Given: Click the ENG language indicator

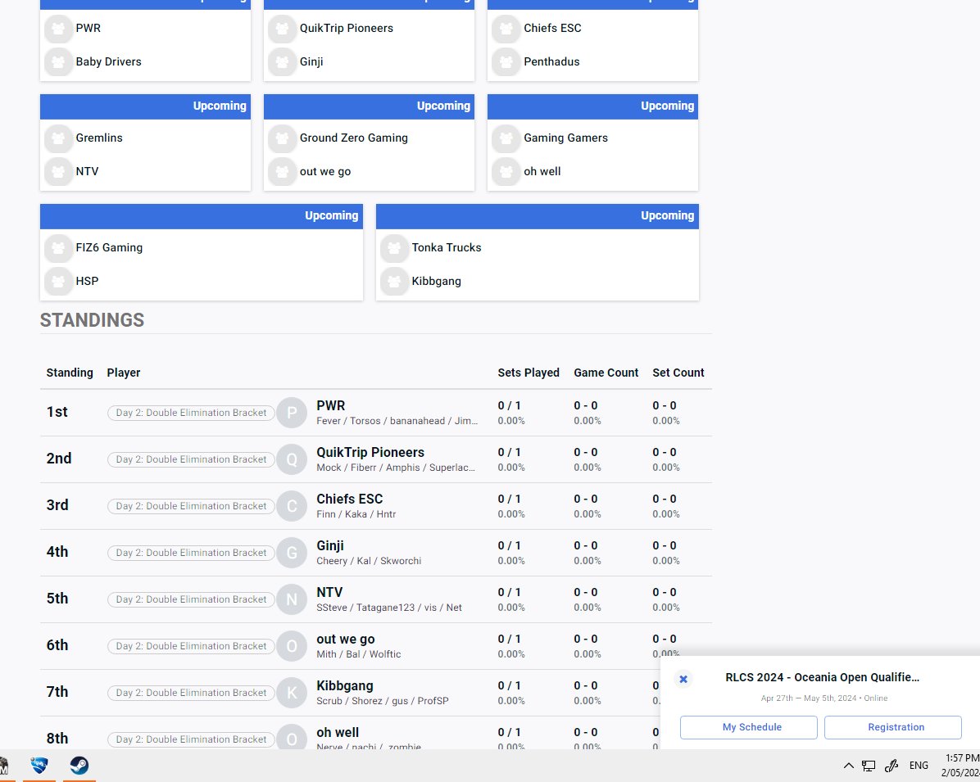Looking at the screenshot, I should (x=918, y=766).
